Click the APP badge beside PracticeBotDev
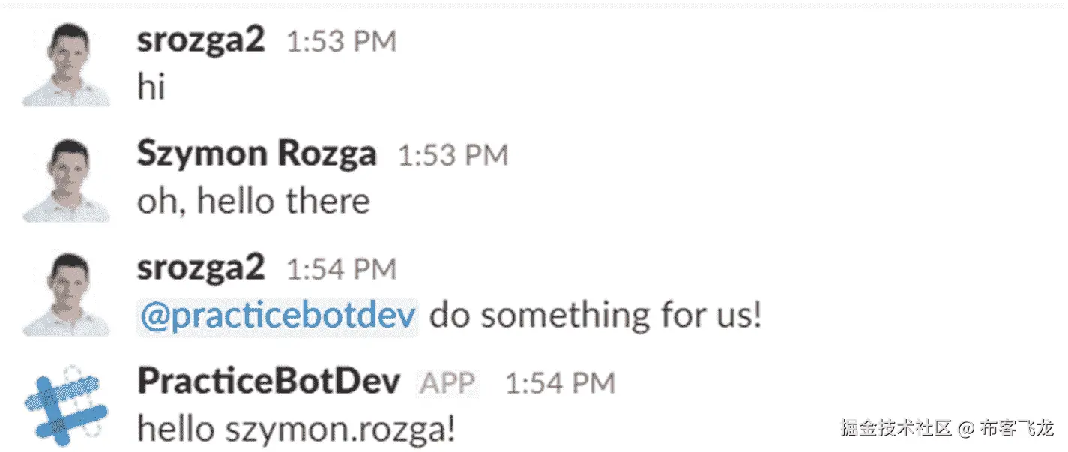The height and width of the screenshot is (452, 1068). click(447, 383)
